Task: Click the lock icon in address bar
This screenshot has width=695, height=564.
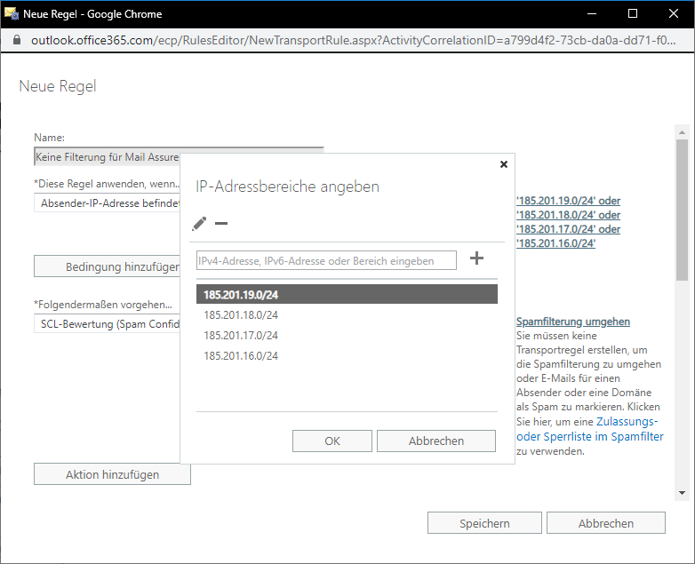Action: click(x=17, y=40)
